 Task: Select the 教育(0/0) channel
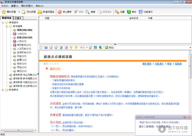[x=22, y=60]
